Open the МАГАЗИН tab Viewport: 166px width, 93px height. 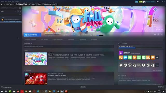pos(10,4)
